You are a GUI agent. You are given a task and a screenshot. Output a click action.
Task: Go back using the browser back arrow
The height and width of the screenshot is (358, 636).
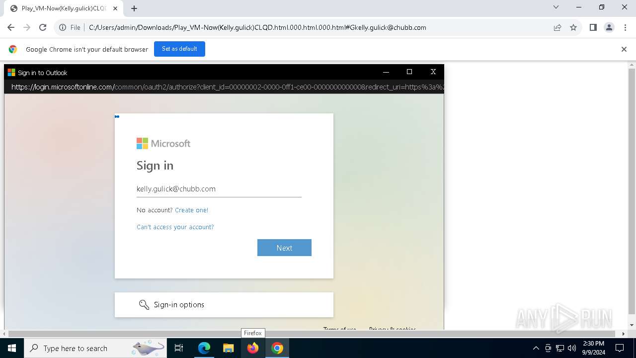pos(11,27)
